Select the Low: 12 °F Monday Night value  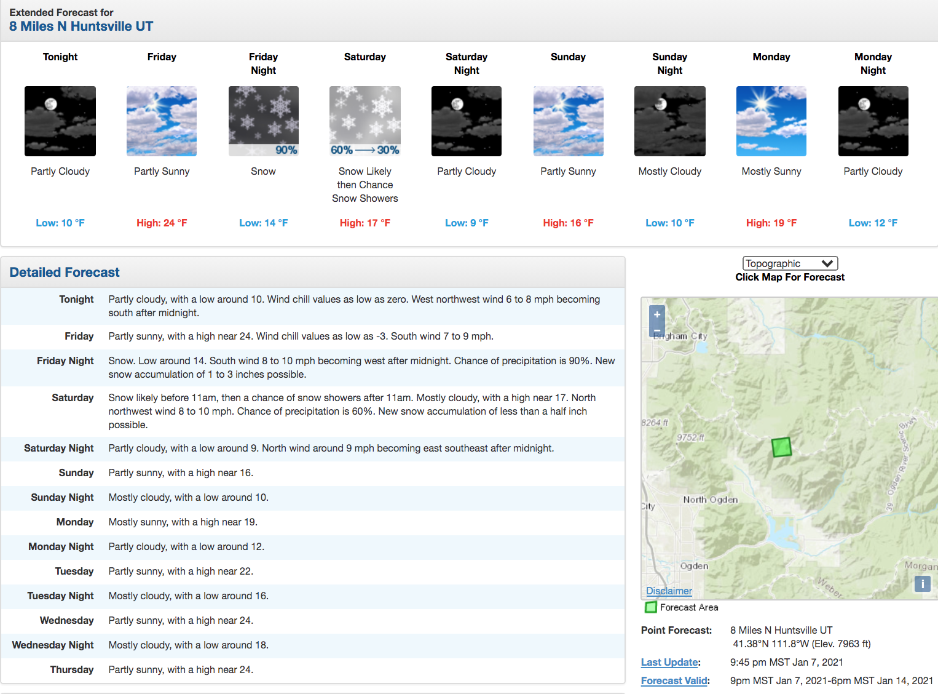point(873,223)
